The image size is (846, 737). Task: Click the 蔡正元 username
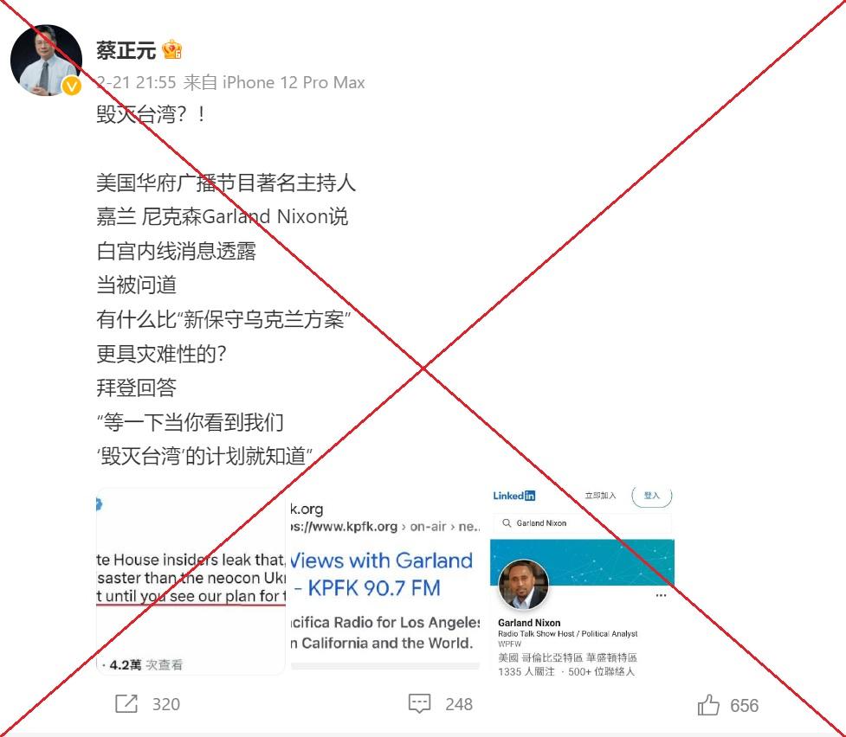click(126, 50)
